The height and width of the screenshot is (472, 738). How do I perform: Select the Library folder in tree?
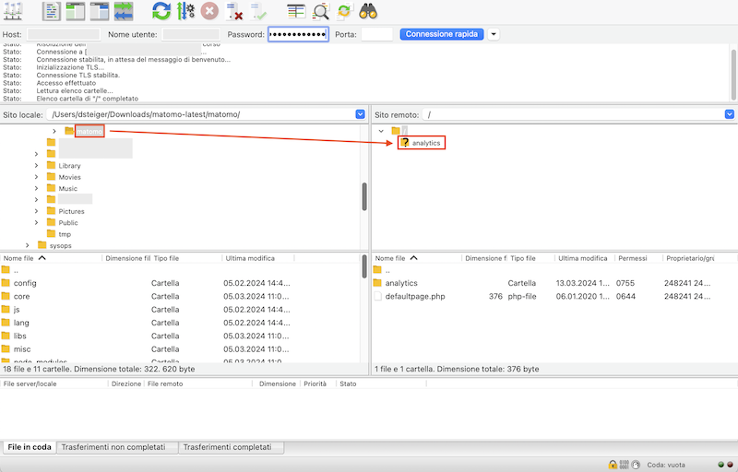[69, 166]
